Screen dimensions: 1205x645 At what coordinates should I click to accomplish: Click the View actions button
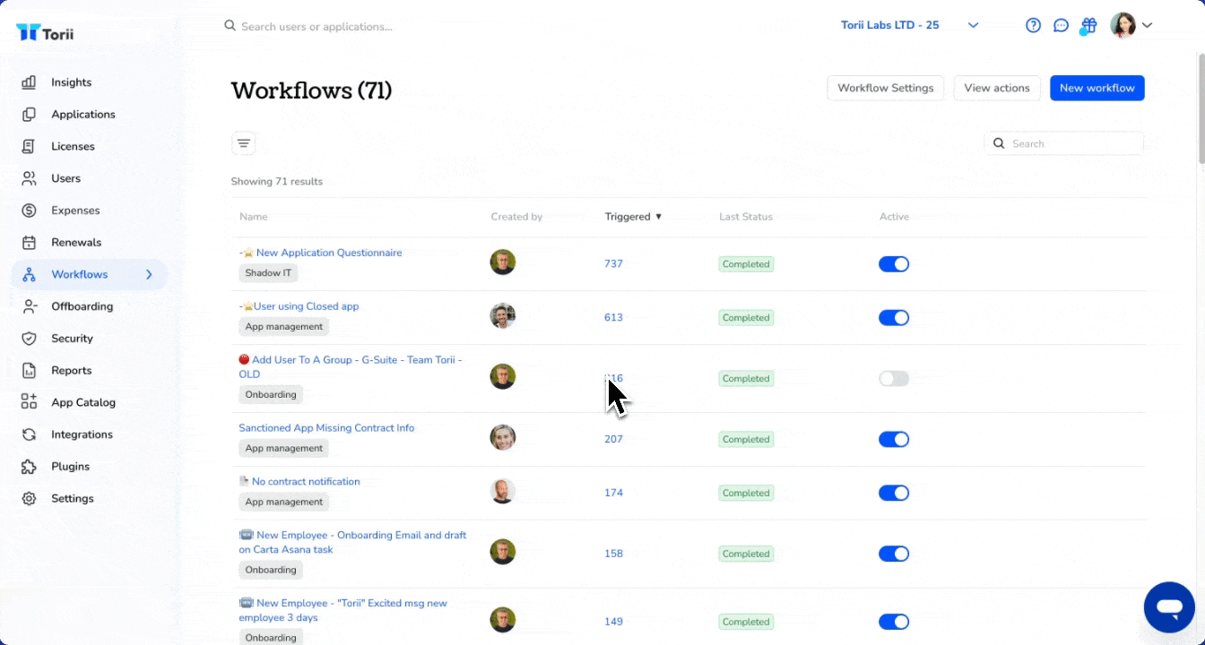coord(997,88)
